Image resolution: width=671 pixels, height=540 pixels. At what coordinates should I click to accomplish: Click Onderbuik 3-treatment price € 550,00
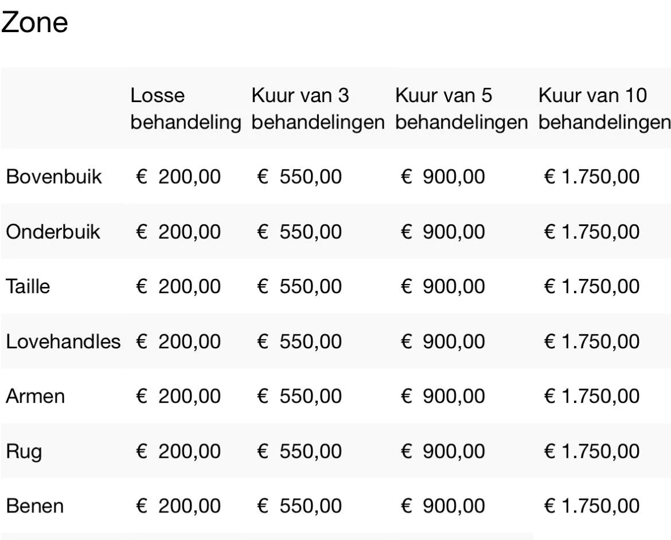[x=299, y=232]
